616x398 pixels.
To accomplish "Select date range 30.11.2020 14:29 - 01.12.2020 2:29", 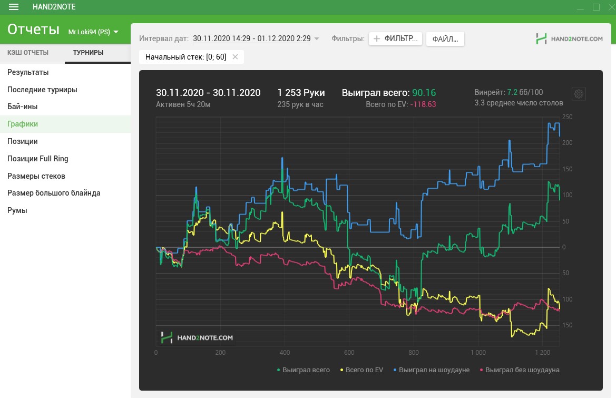I will pos(251,38).
